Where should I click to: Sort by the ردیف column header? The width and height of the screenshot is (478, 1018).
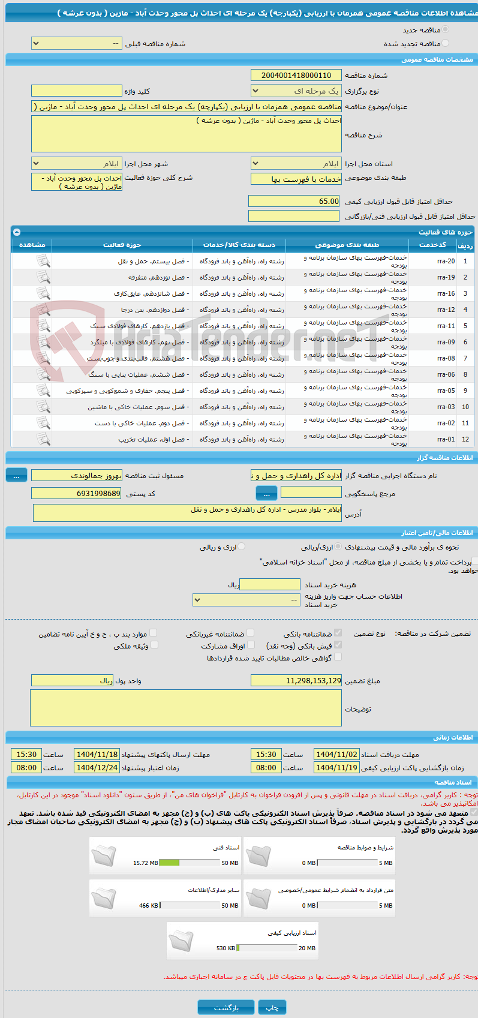point(465,245)
